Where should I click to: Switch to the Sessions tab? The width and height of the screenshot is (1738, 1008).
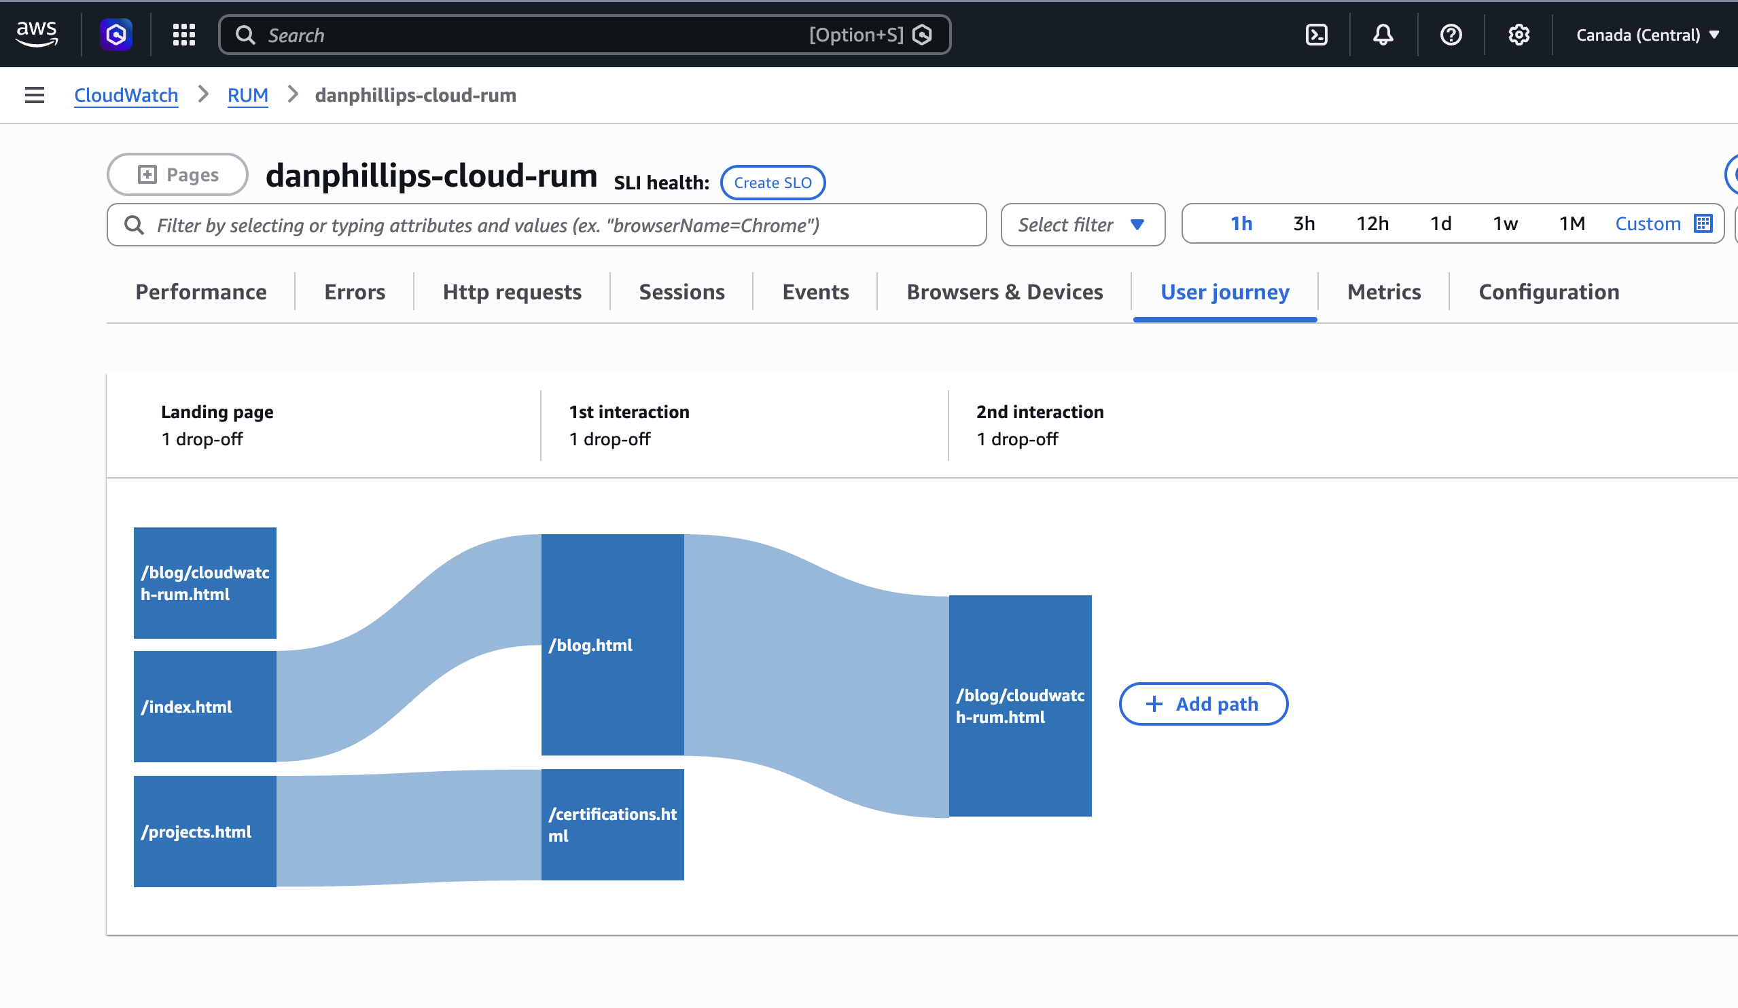pos(681,291)
